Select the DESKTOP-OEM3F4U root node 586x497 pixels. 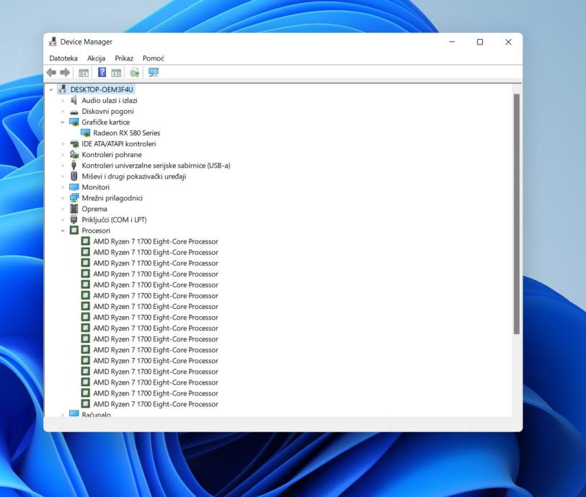coord(102,90)
